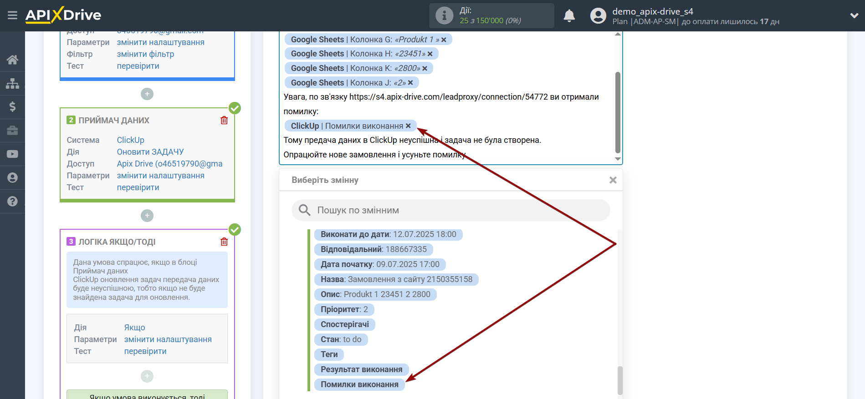This screenshot has height=399, width=865.
Task: Select variable Помилки виконання in list
Action: click(359, 384)
